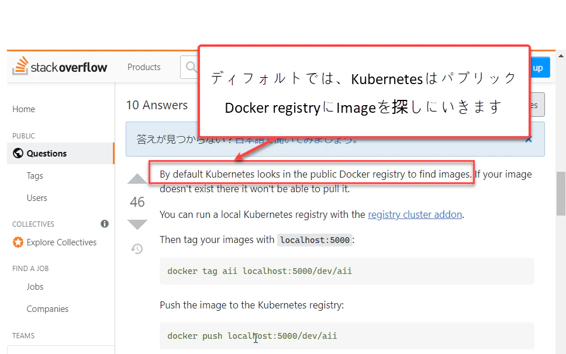Image resolution: width=566 pixels, height=354 pixels.
Task: Click the Stack Overflow logo
Action: tap(60, 67)
